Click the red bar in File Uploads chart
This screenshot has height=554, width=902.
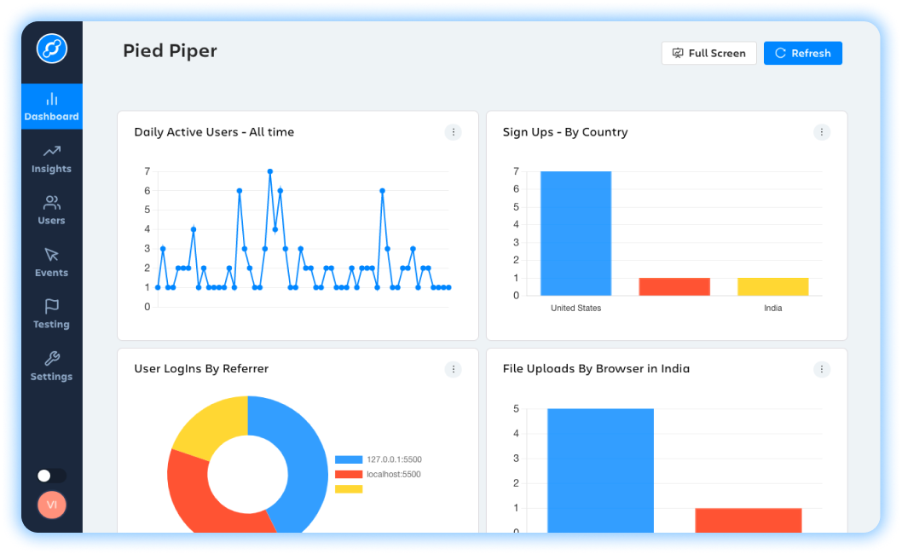pyautogui.click(x=749, y=520)
